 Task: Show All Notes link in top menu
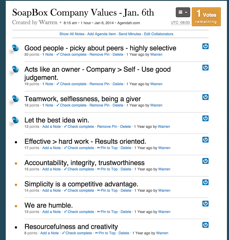72,34
